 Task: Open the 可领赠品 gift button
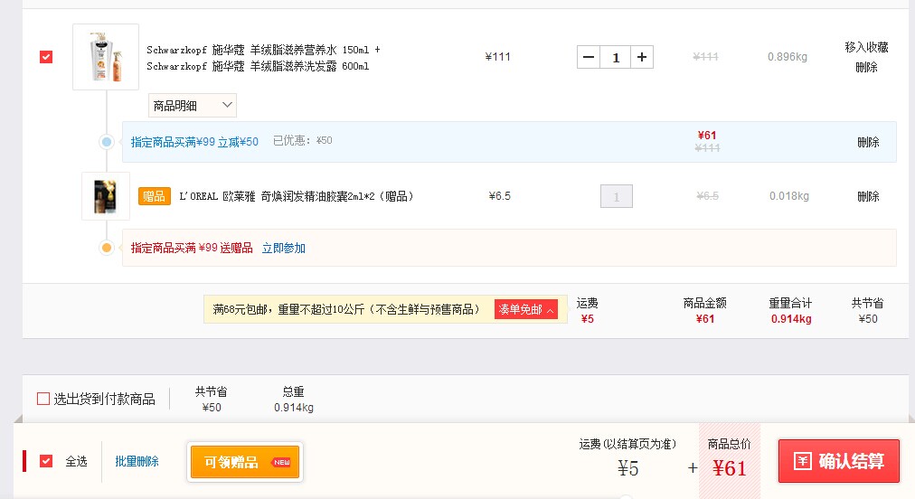tap(244, 462)
